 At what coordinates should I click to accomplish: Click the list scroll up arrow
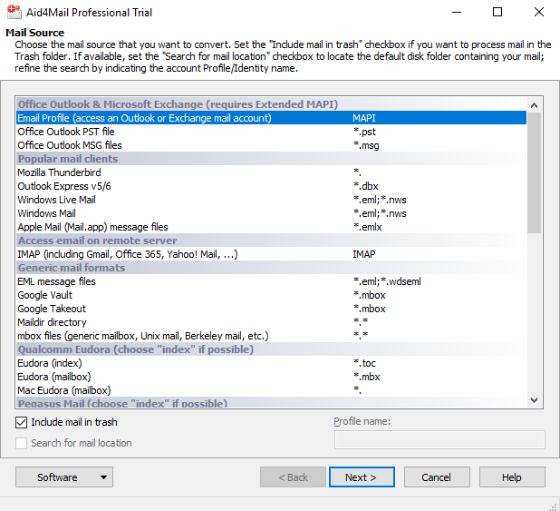tap(535, 105)
